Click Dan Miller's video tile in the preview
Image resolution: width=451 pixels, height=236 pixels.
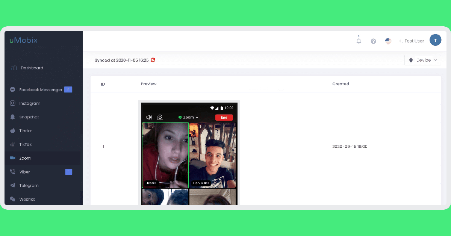[213, 155]
